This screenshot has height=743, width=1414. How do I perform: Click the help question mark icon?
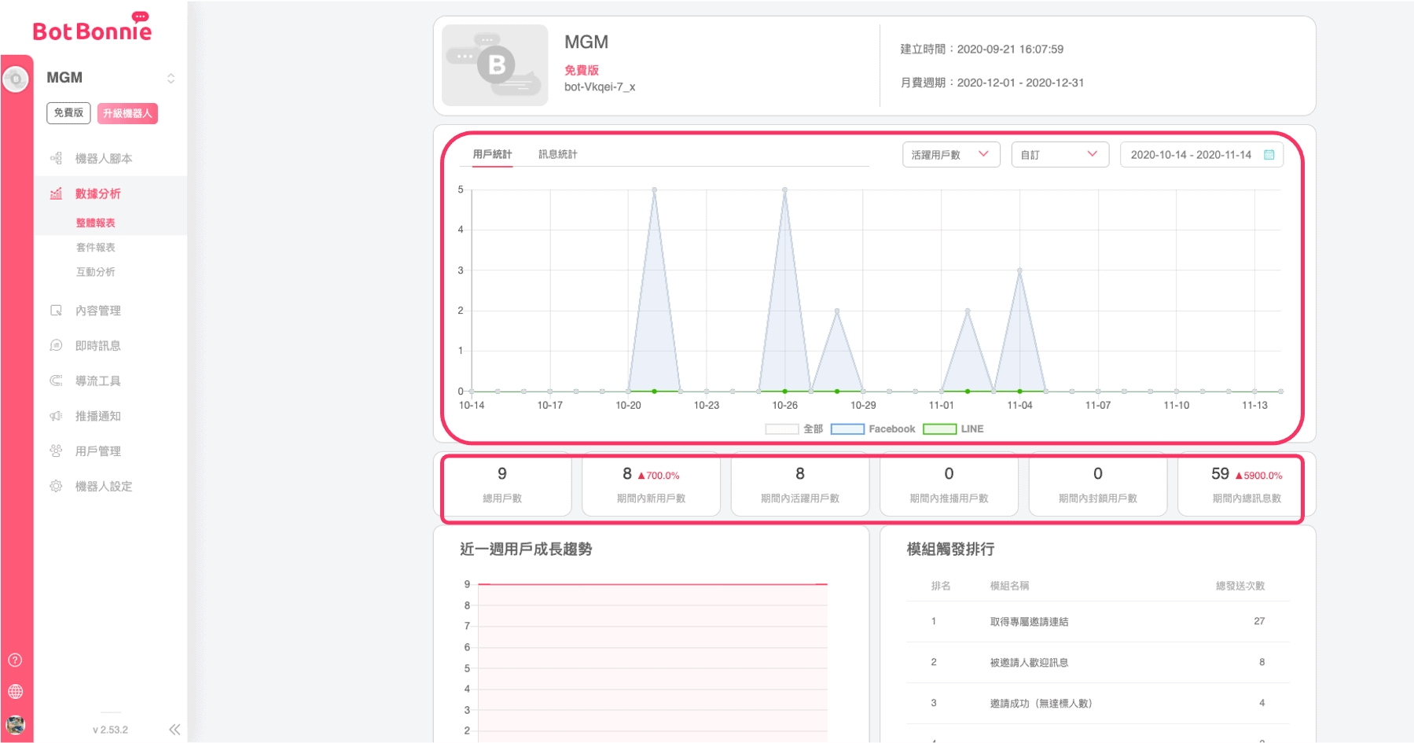tap(16, 660)
